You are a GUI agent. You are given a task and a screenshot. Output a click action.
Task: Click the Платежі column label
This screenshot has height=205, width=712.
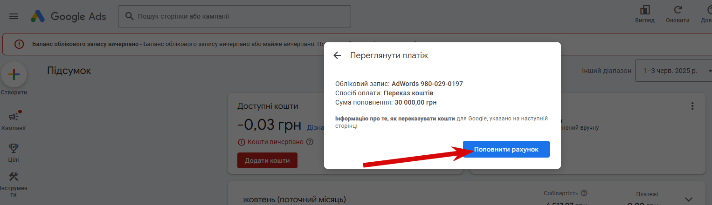pyautogui.click(x=648, y=194)
